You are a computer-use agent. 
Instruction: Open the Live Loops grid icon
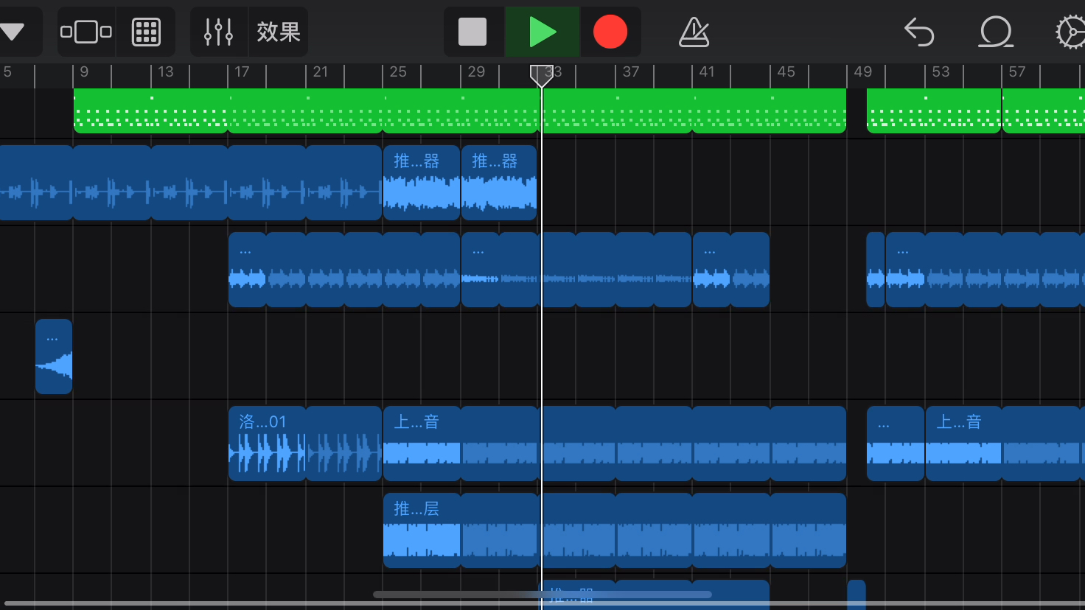point(146,32)
